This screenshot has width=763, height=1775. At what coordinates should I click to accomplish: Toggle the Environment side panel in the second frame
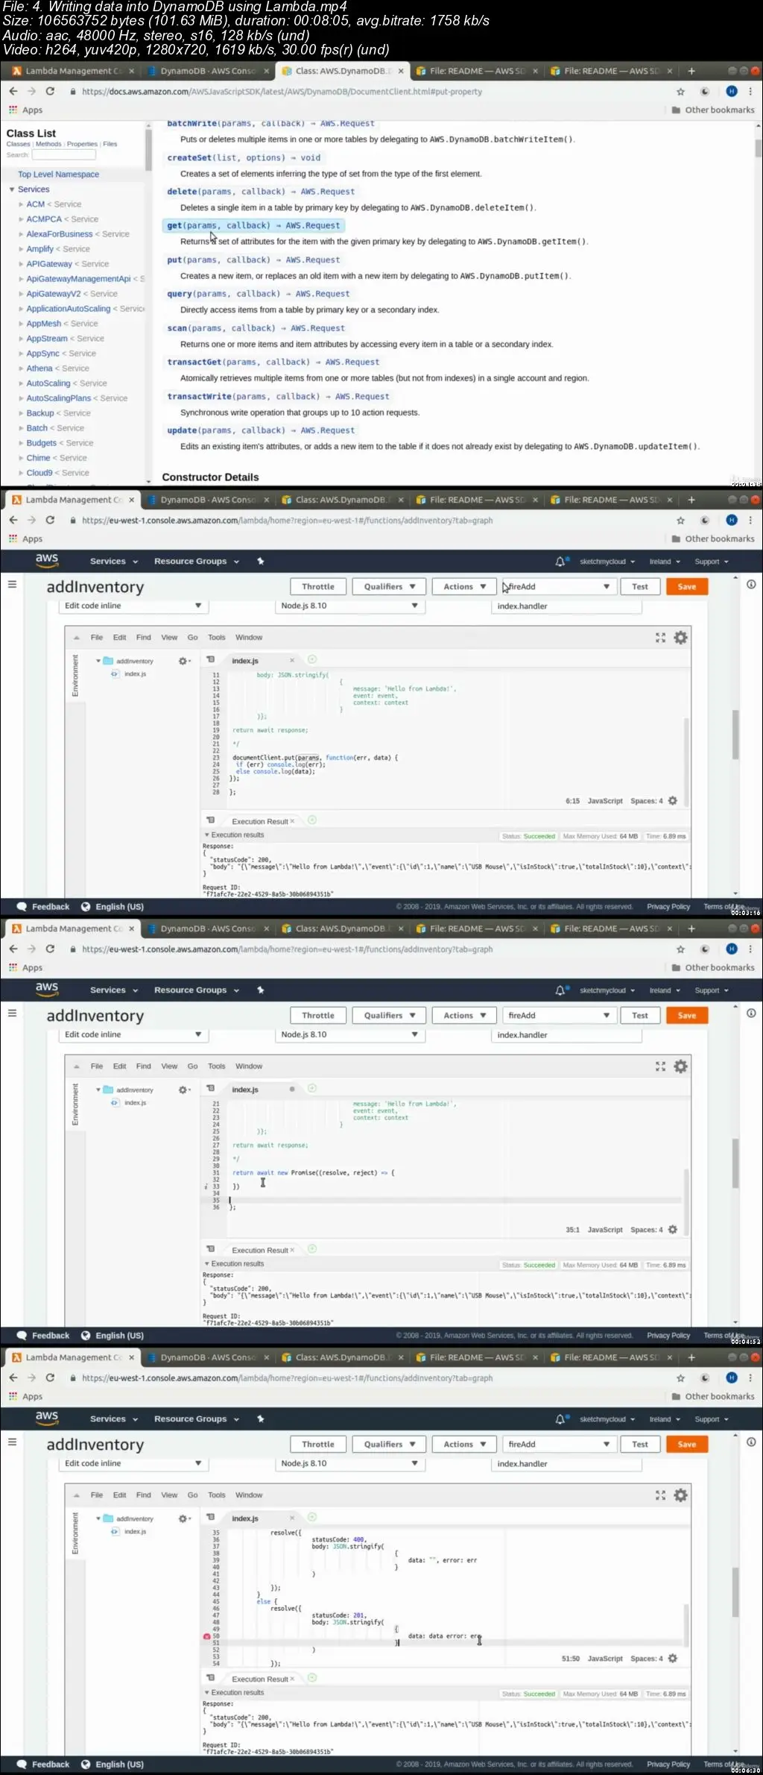click(75, 676)
